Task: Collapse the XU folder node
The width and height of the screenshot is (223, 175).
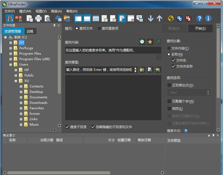Action: click(x=16, y=81)
